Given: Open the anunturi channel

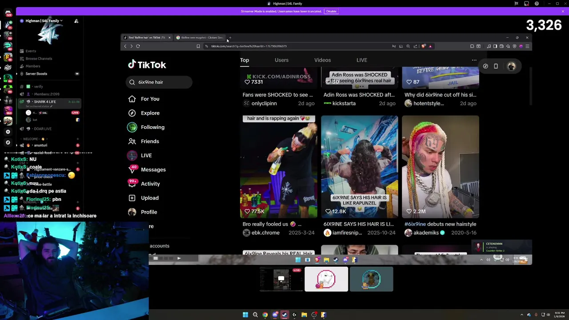Looking at the screenshot, I should coord(40,145).
